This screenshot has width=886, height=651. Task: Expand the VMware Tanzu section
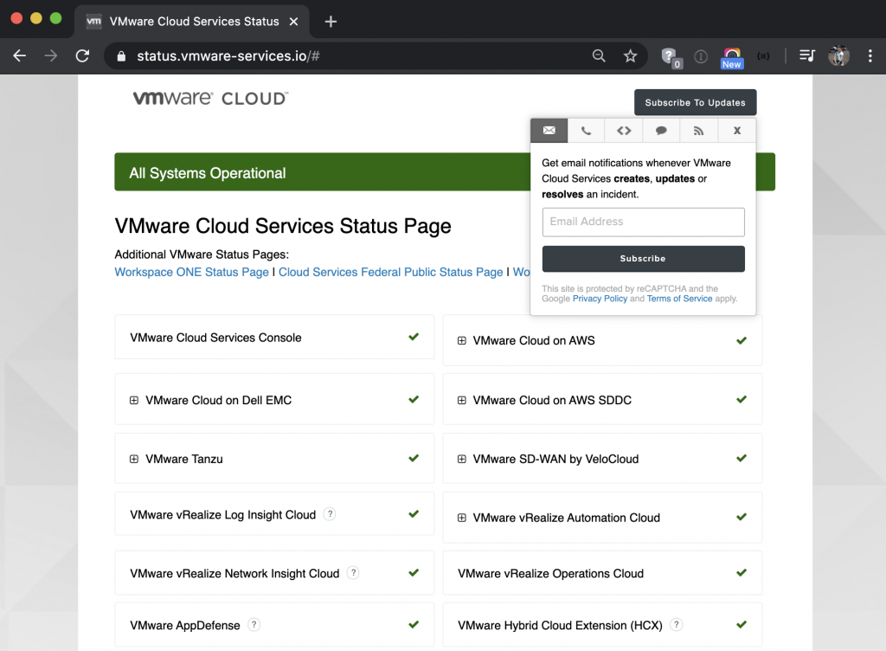(x=133, y=458)
